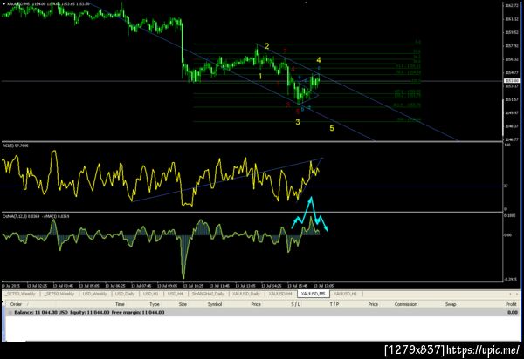This screenshot has height=359, width=524.
Task: Click the 0.00 profit value in balance row
Action: click(513, 312)
